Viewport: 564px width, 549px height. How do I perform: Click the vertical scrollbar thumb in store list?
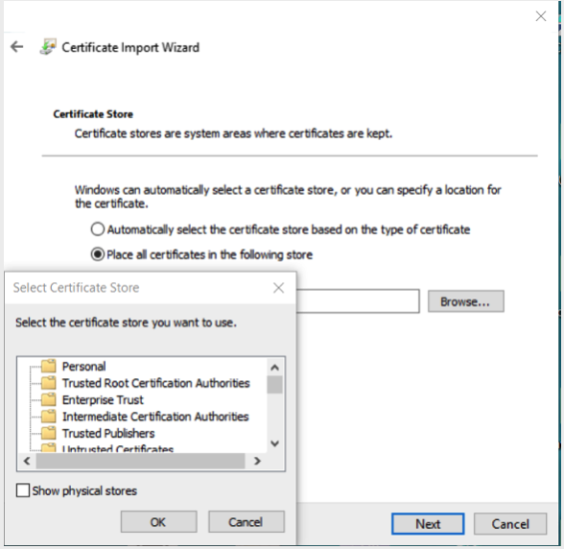tap(274, 385)
